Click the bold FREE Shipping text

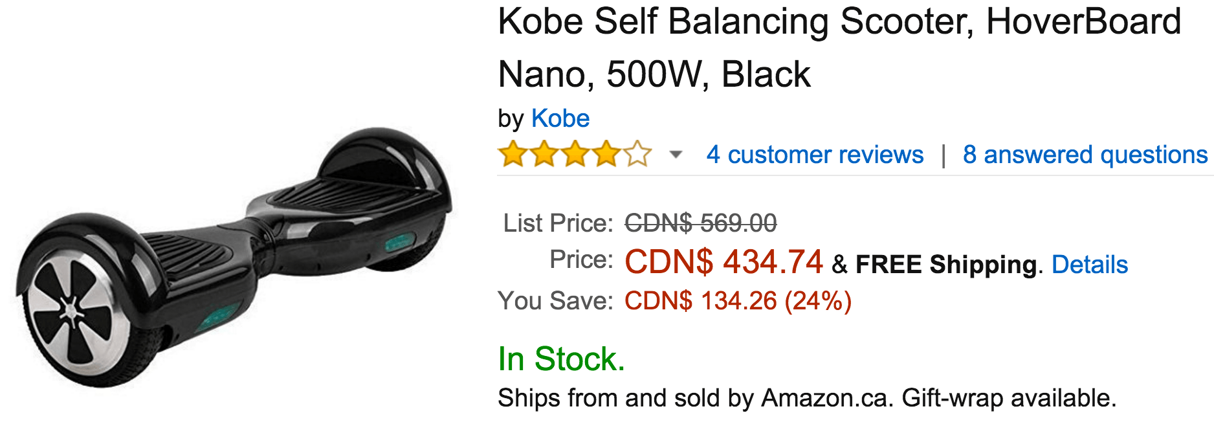[946, 265]
